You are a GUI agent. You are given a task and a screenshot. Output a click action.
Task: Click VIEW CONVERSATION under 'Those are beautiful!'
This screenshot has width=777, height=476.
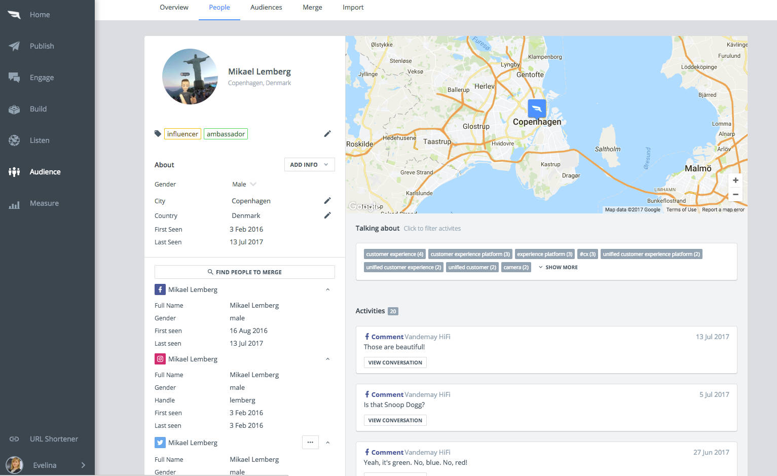pyautogui.click(x=395, y=362)
